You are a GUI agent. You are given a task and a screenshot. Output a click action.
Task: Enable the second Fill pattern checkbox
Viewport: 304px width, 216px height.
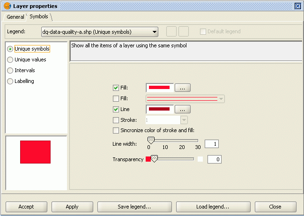pyautogui.click(x=116, y=98)
